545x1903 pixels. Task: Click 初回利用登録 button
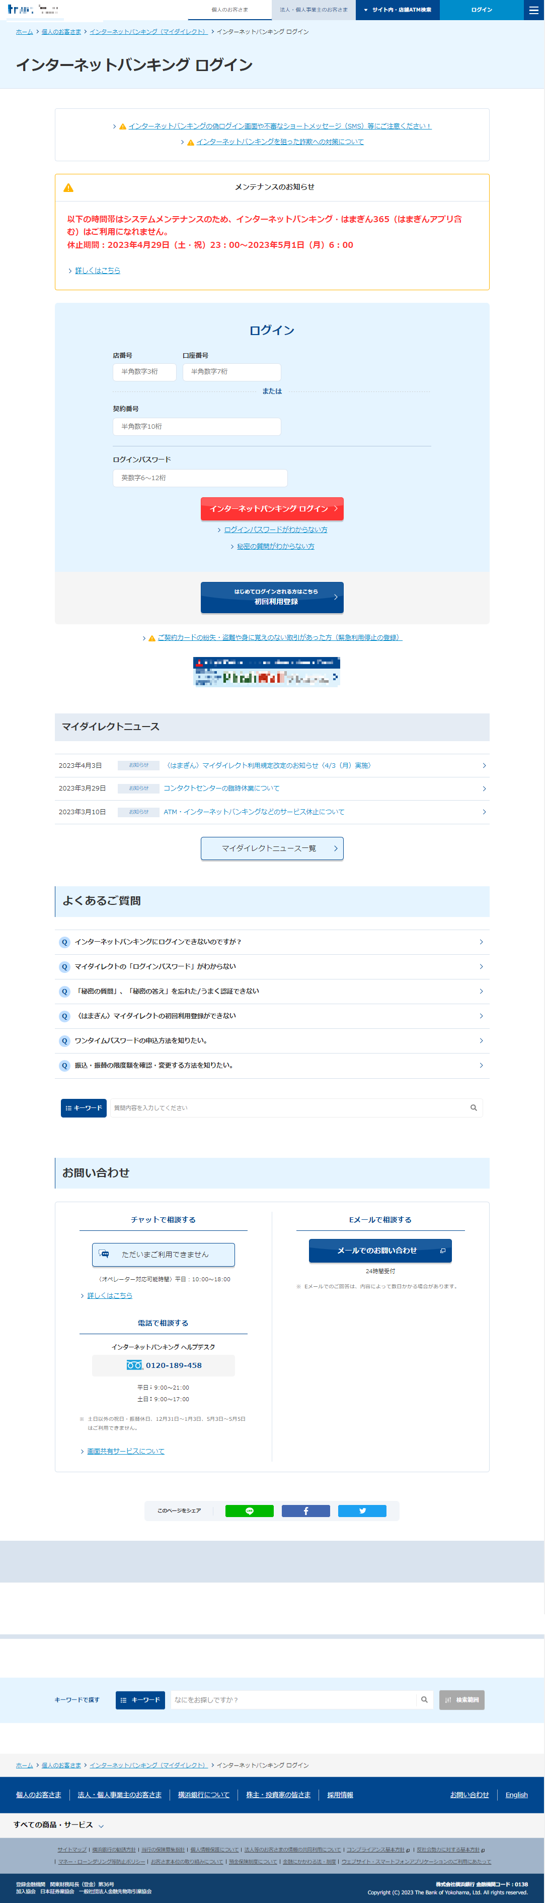pos(271,597)
